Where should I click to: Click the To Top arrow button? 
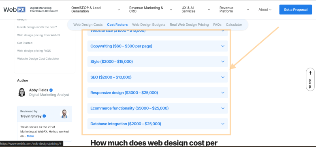310,79
